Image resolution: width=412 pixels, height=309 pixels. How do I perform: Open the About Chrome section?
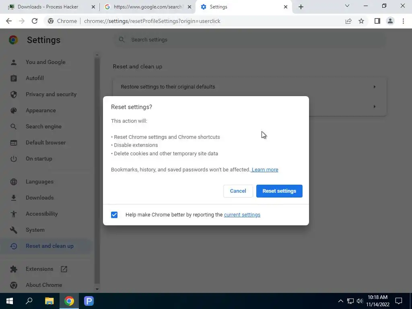tap(44, 285)
